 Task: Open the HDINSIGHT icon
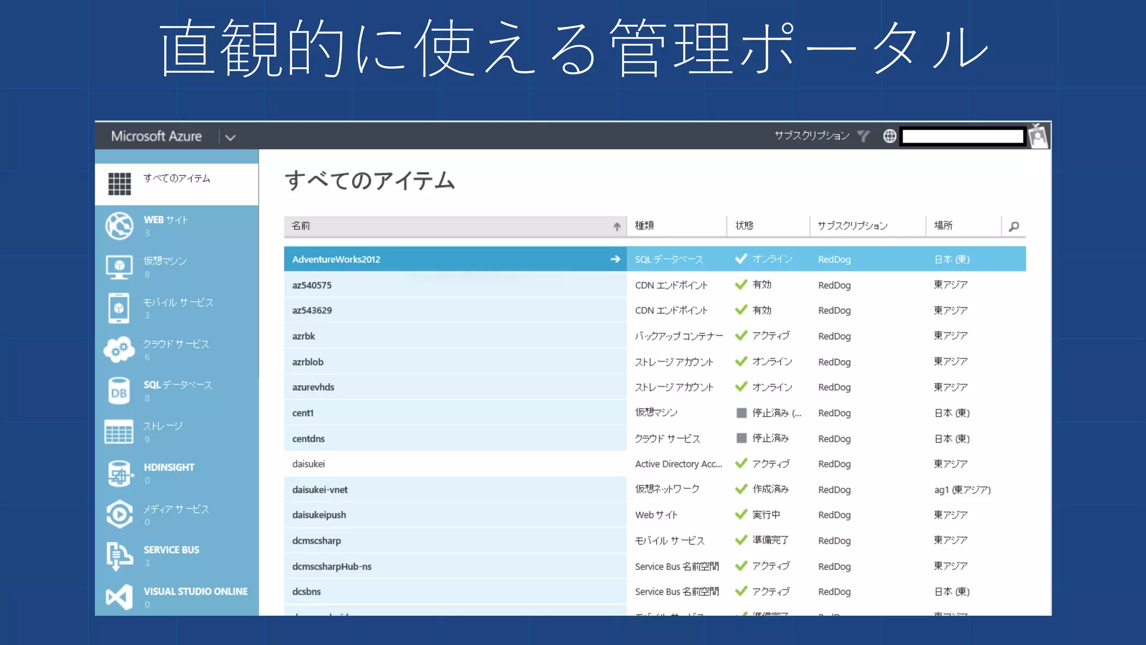tap(119, 474)
